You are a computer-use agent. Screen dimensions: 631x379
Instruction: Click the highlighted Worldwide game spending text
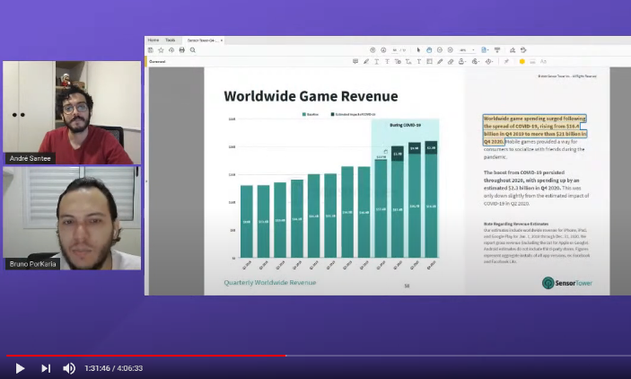click(535, 129)
